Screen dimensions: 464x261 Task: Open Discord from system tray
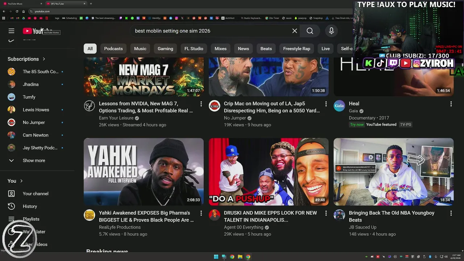pos(372,257)
